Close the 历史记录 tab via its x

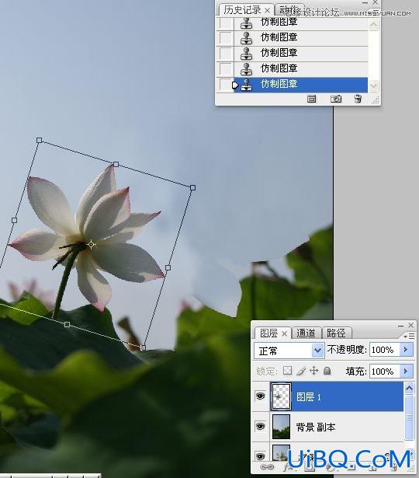(267, 11)
